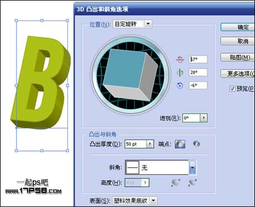Click the 更多选项 more options button

pyautogui.click(x=238, y=73)
